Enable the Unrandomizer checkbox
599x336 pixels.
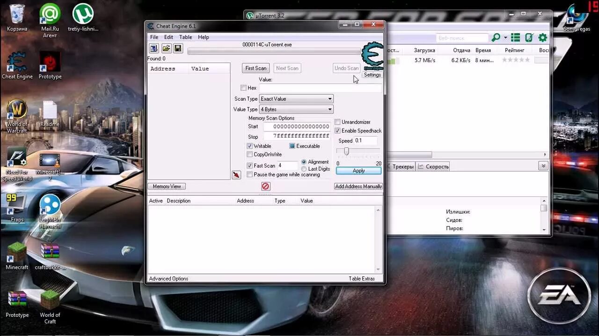[337, 122]
